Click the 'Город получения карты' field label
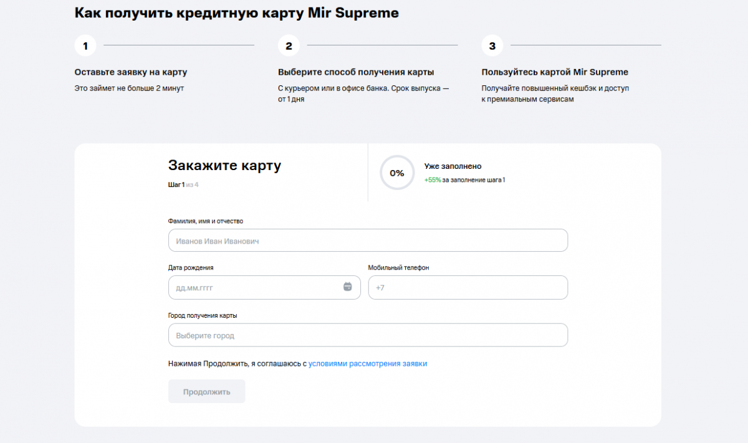The height and width of the screenshot is (443, 748). (x=203, y=315)
